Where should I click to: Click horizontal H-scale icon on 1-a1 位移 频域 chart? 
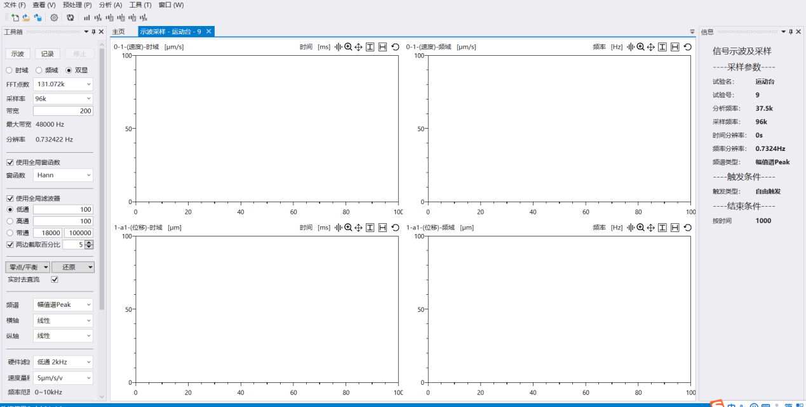coord(675,228)
